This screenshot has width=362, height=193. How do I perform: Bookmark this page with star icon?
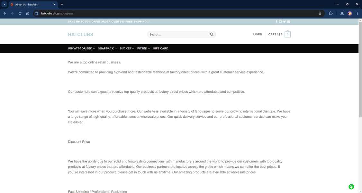[x=320, y=13]
